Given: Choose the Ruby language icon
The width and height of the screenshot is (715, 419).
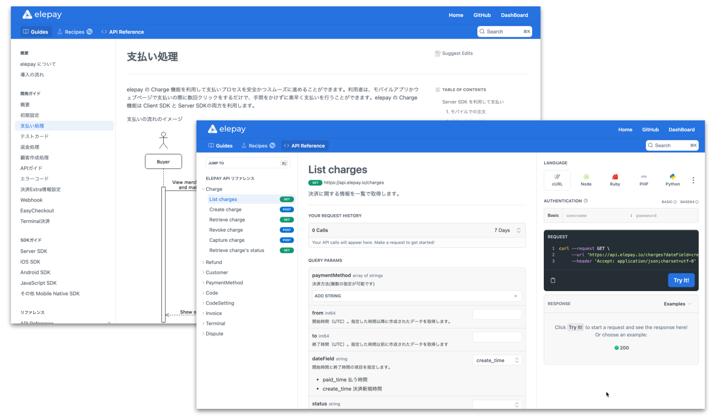Looking at the screenshot, I should pos(615,180).
